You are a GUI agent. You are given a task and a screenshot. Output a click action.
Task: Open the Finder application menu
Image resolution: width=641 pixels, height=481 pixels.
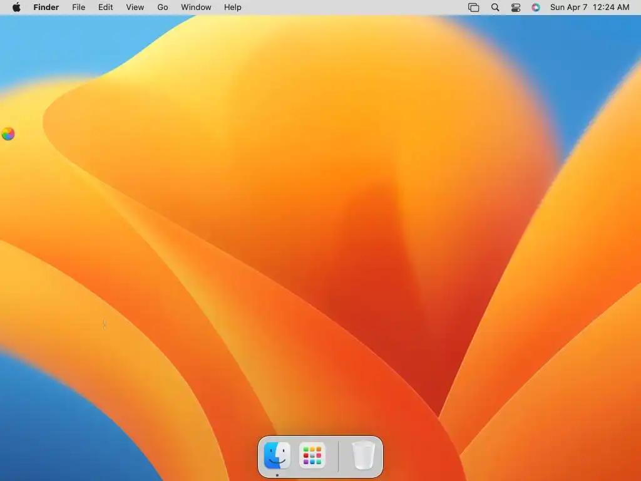[46, 8]
